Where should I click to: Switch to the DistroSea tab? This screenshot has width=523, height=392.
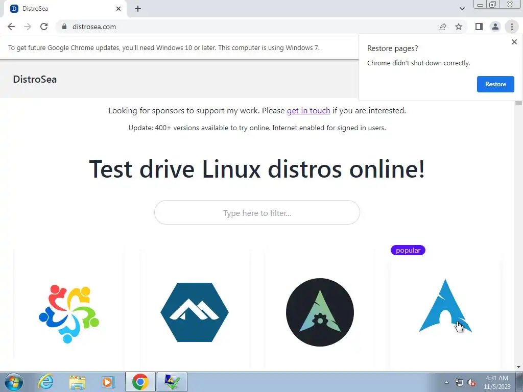pos(65,9)
